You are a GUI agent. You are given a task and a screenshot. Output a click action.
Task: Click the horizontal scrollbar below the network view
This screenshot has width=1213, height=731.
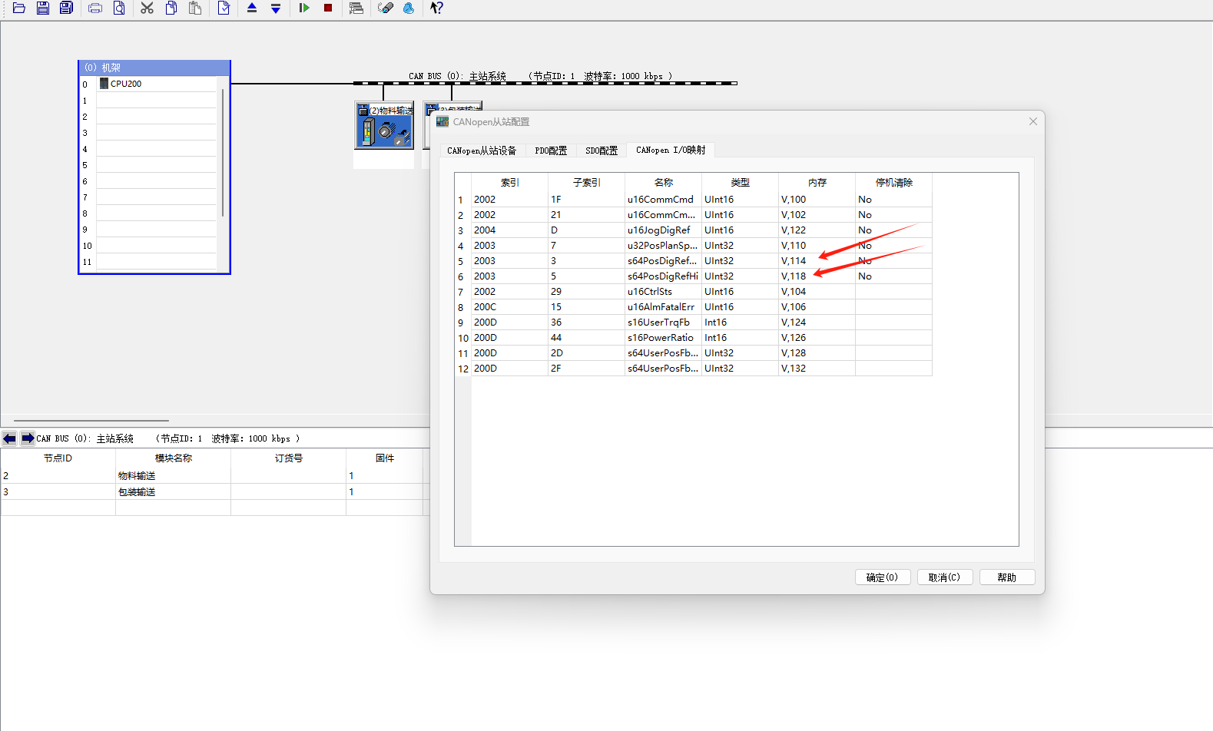(91, 421)
